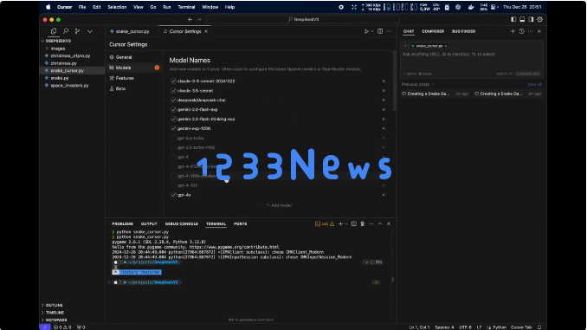Open Beta settings section
Screen dimensions: 587x330
click(x=120, y=88)
